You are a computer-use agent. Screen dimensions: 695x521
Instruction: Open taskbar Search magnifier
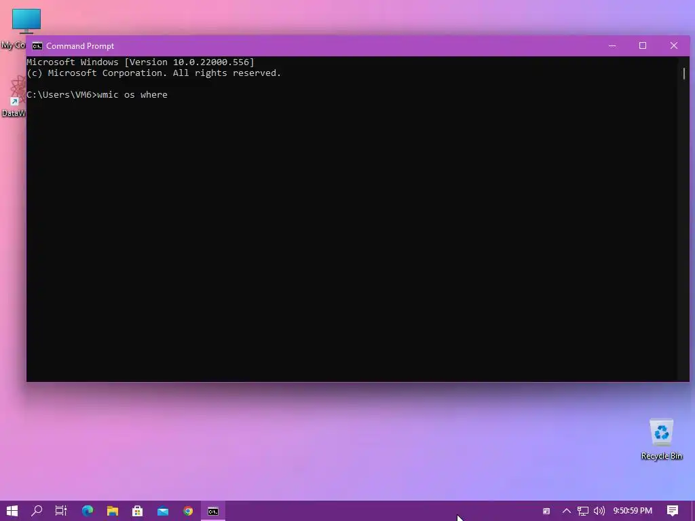click(37, 511)
